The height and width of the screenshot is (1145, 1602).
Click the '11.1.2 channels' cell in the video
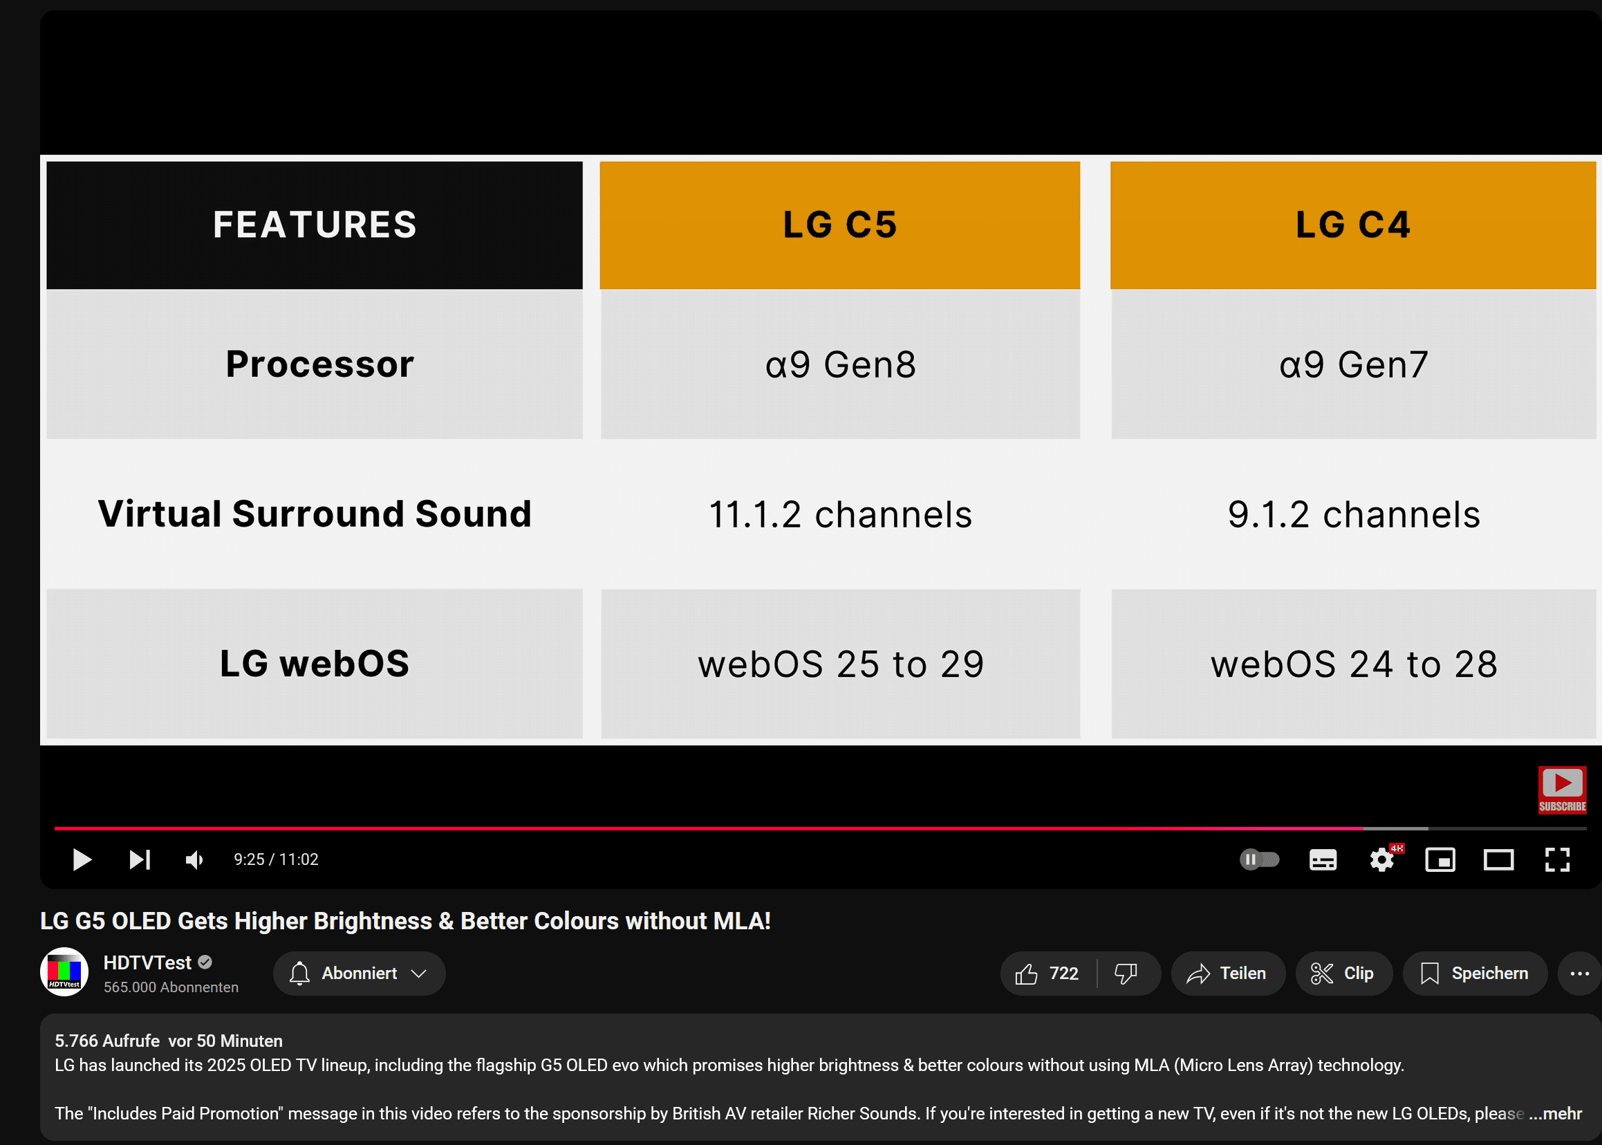point(840,514)
